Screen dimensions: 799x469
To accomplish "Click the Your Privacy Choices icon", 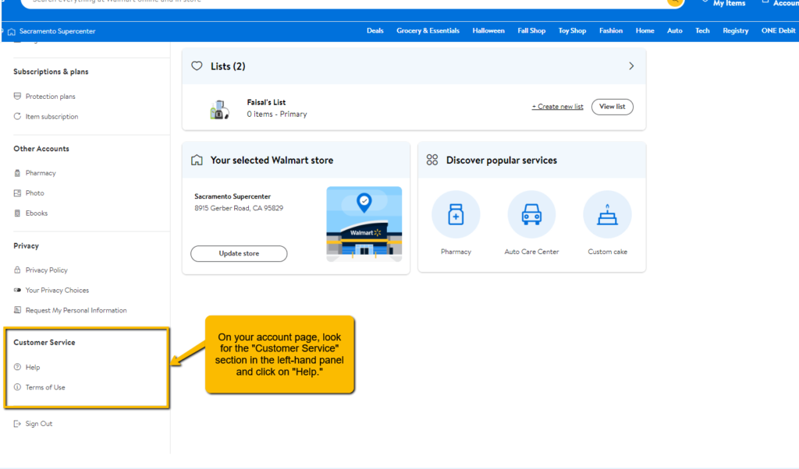I will [x=17, y=290].
